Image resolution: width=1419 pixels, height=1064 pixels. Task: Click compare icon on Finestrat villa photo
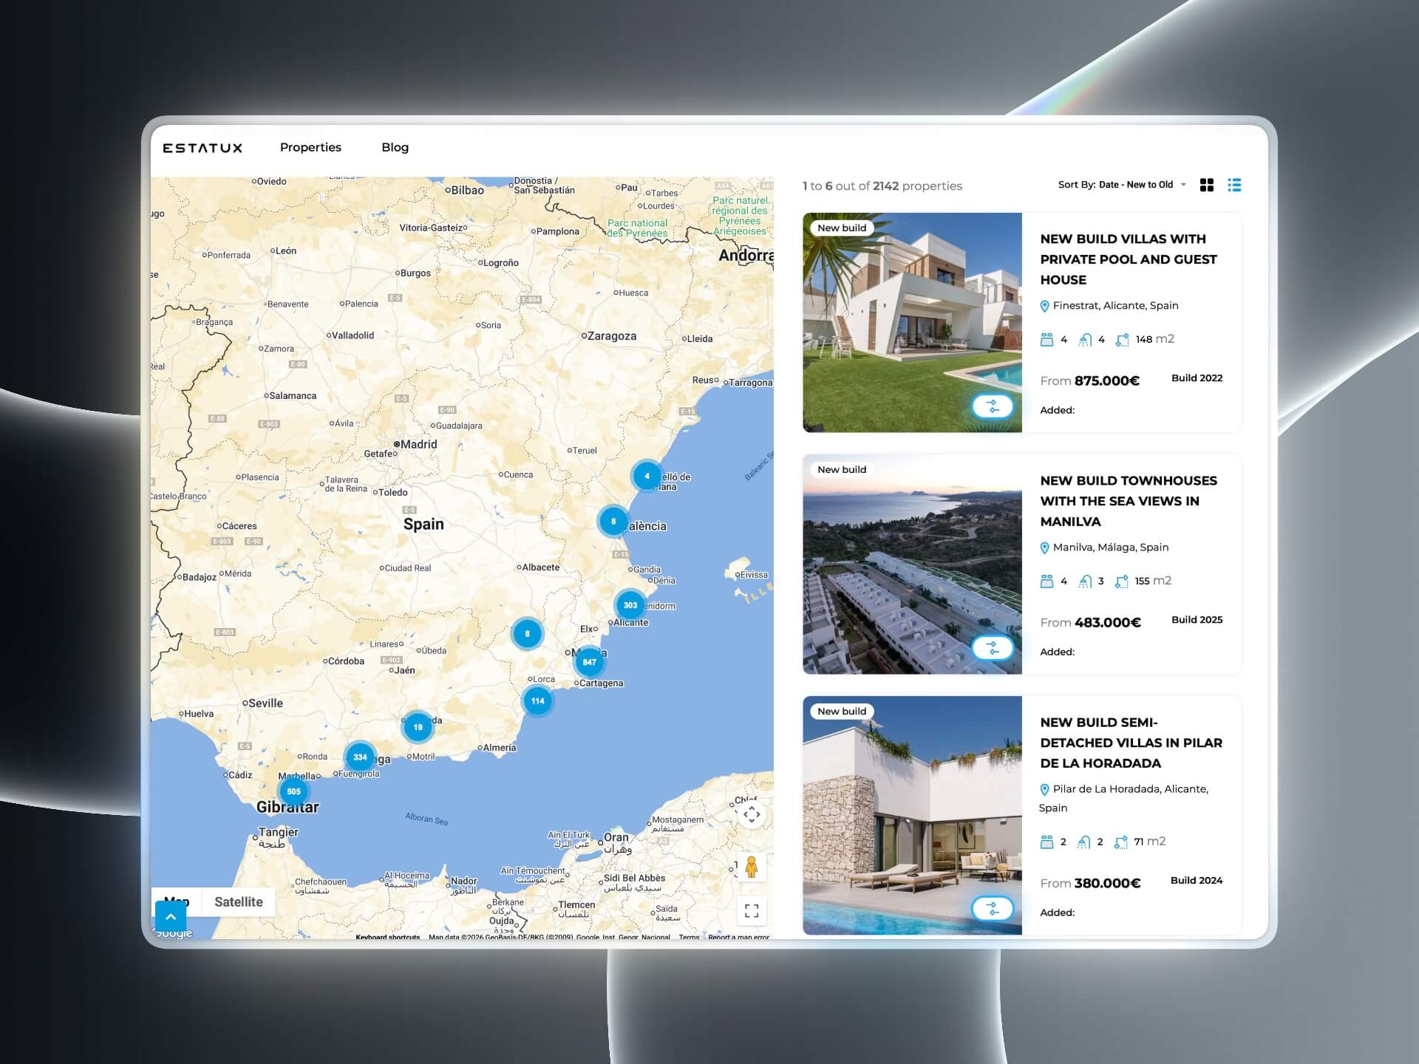pyautogui.click(x=992, y=406)
